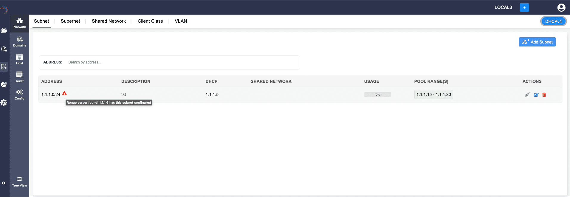
Task: Switch to the Supernet tab
Action: pos(70,21)
